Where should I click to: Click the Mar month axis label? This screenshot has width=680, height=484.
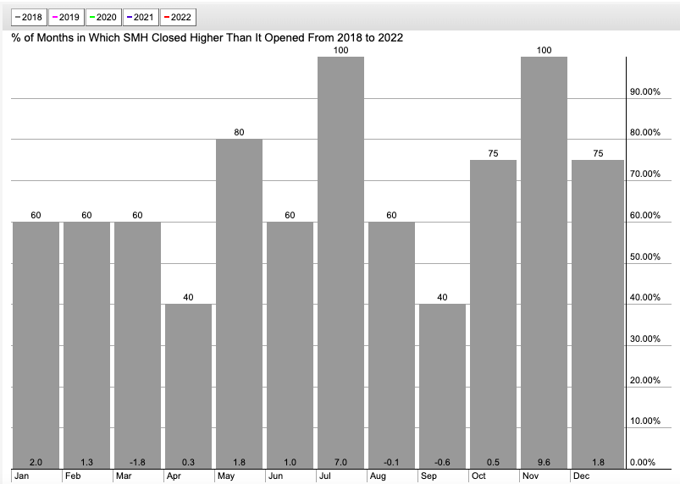pos(124,476)
